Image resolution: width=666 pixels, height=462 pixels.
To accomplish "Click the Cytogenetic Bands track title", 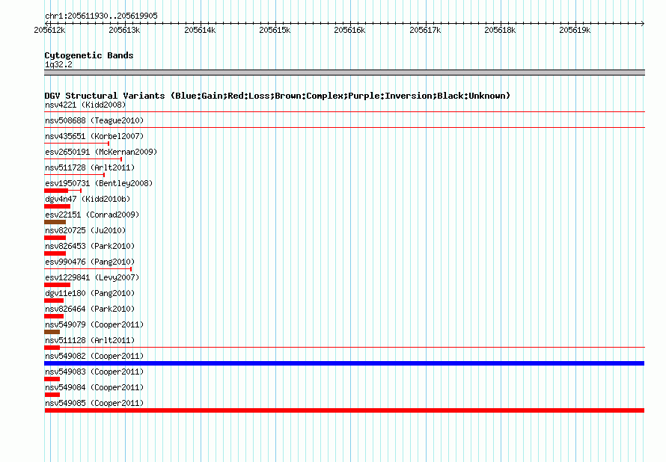I will point(89,55).
